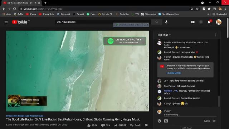
Task: Click the address bar URL
Action: click(43, 9)
